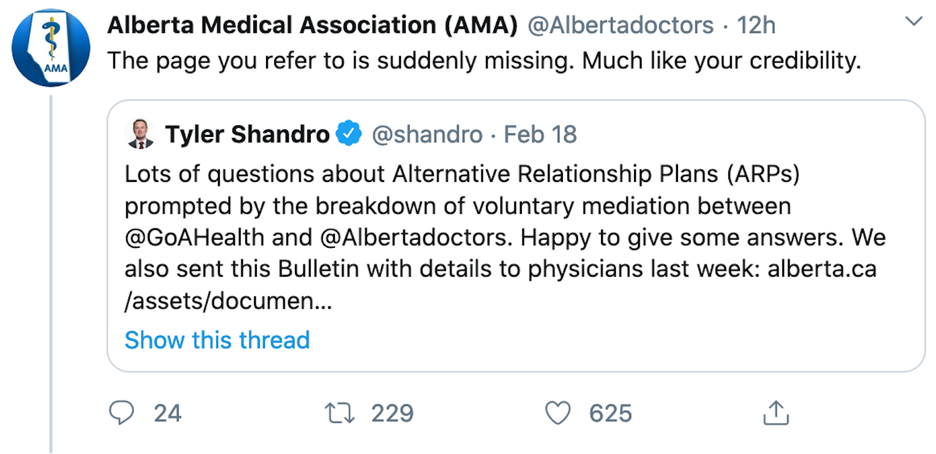Viewport: 936px width, 454px height.
Task: Like the tweet with heart icon
Action: (558, 414)
